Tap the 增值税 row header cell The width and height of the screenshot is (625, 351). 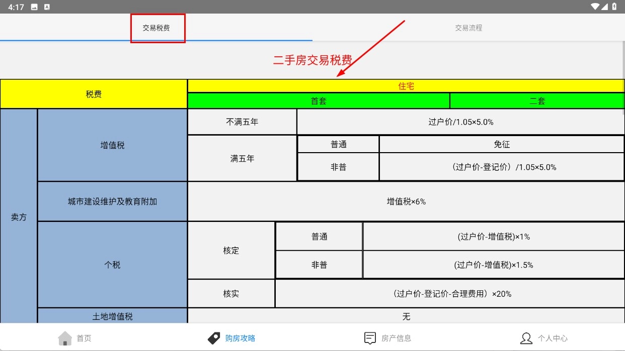[112, 145]
